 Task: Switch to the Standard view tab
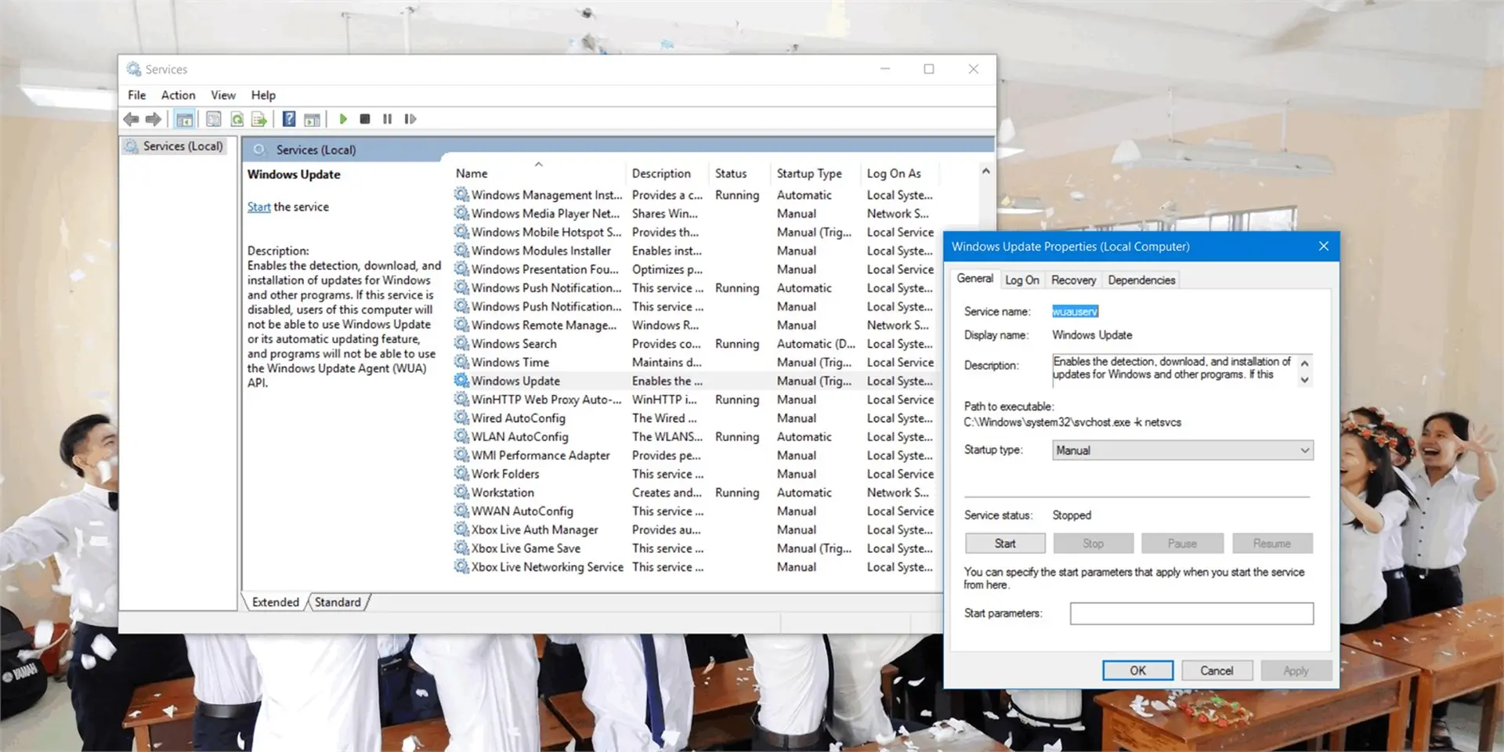[x=338, y=602]
